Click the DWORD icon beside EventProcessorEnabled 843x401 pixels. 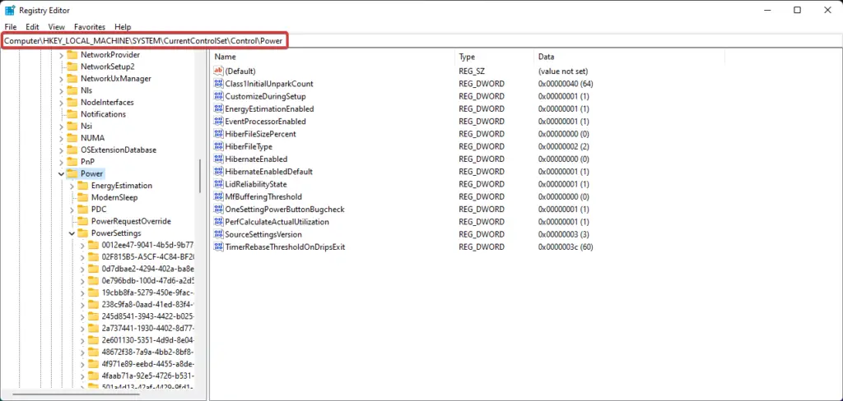point(218,122)
